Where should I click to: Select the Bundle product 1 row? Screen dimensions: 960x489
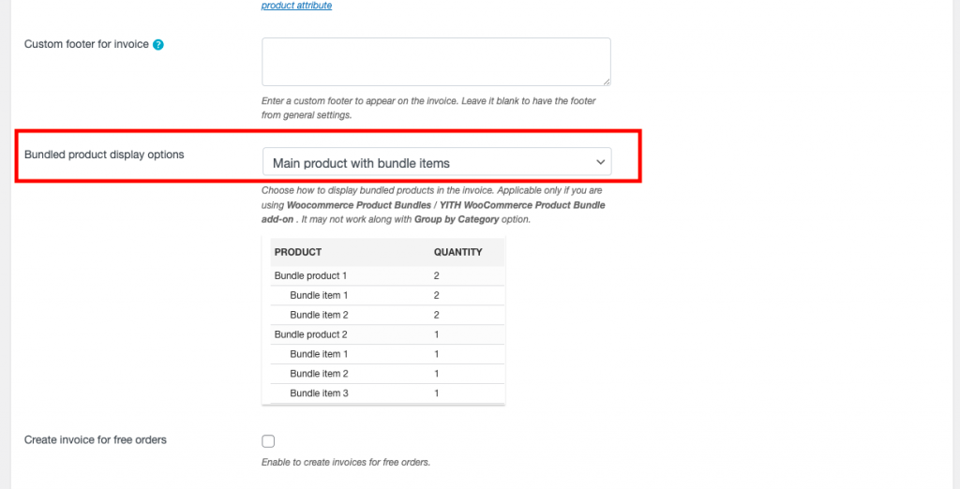[387, 276]
